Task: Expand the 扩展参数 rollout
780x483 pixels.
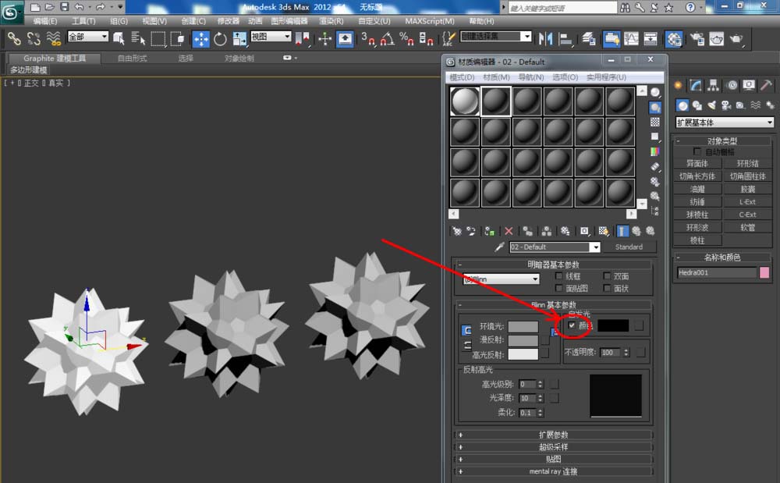Action: coord(553,435)
